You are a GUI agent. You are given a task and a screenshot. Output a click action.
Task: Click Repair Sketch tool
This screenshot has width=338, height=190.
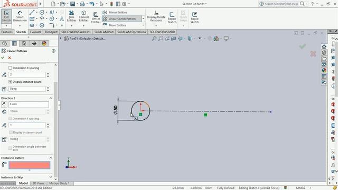click(172, 17)
